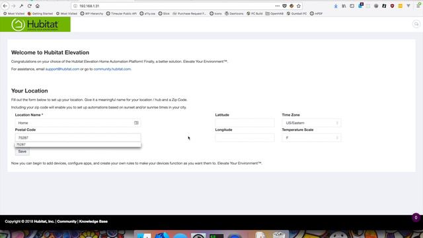This screenshot has width=423, height=238.
Task: Click the red shield extension icon
Action: 392,6
